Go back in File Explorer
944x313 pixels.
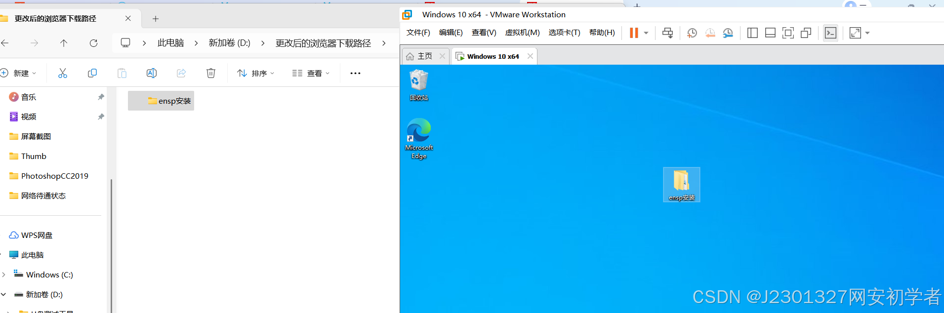5,43
